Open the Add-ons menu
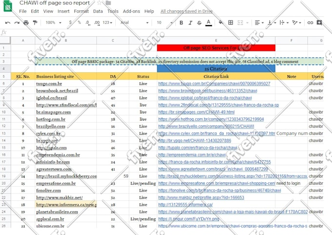332x235 pixels. [131, 11]
